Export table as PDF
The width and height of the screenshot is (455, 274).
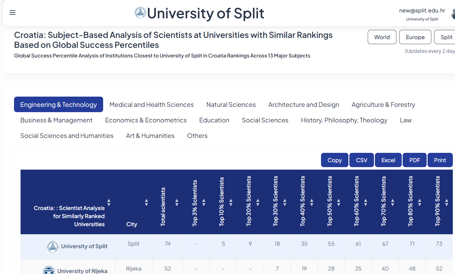[x=414, y=160]
